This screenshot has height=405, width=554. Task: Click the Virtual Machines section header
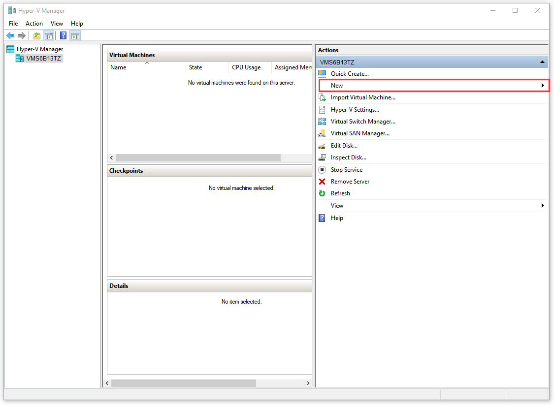(x=209, y=55)
